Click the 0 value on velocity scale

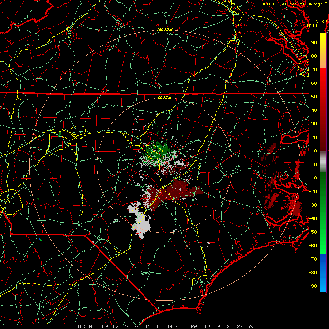315,164
